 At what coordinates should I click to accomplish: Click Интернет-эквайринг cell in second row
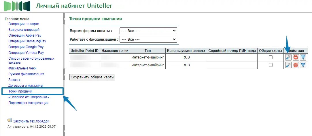pyautogui.click(x=148, y=65)
